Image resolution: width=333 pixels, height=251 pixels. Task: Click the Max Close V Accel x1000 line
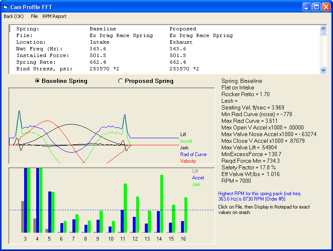tap(263, 141)
